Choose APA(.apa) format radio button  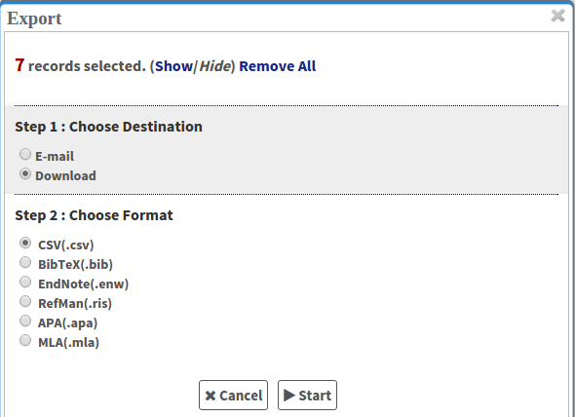click(25, 321)
